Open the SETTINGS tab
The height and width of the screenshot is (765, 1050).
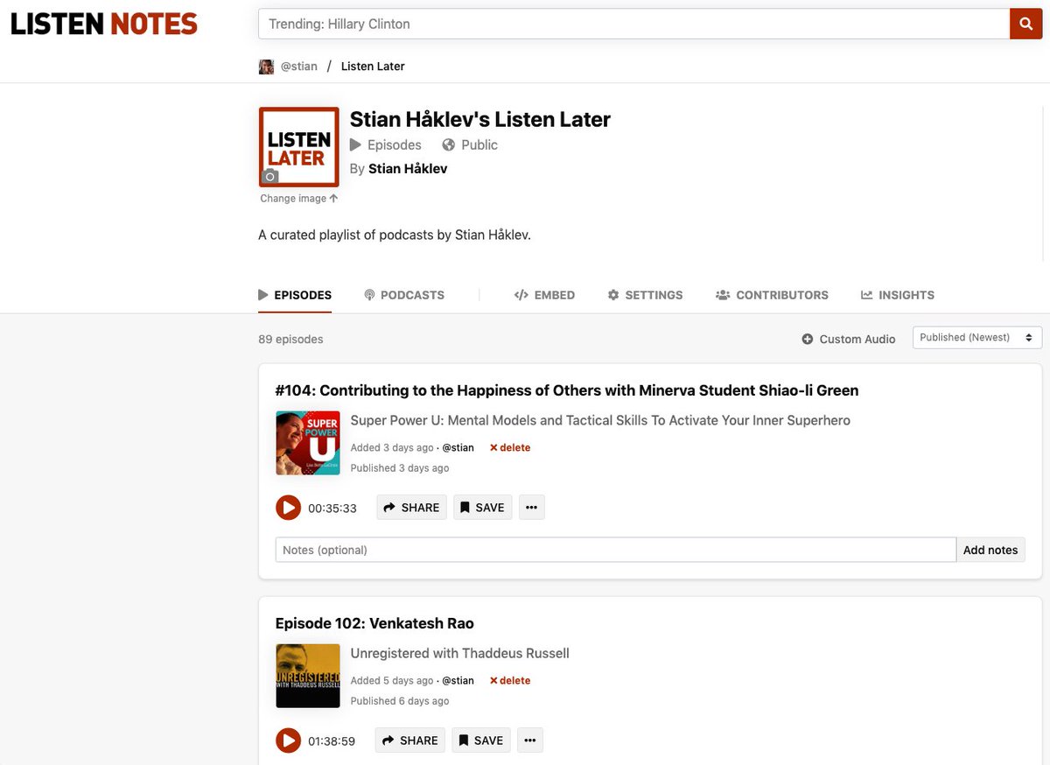click(x=645, y=295)
